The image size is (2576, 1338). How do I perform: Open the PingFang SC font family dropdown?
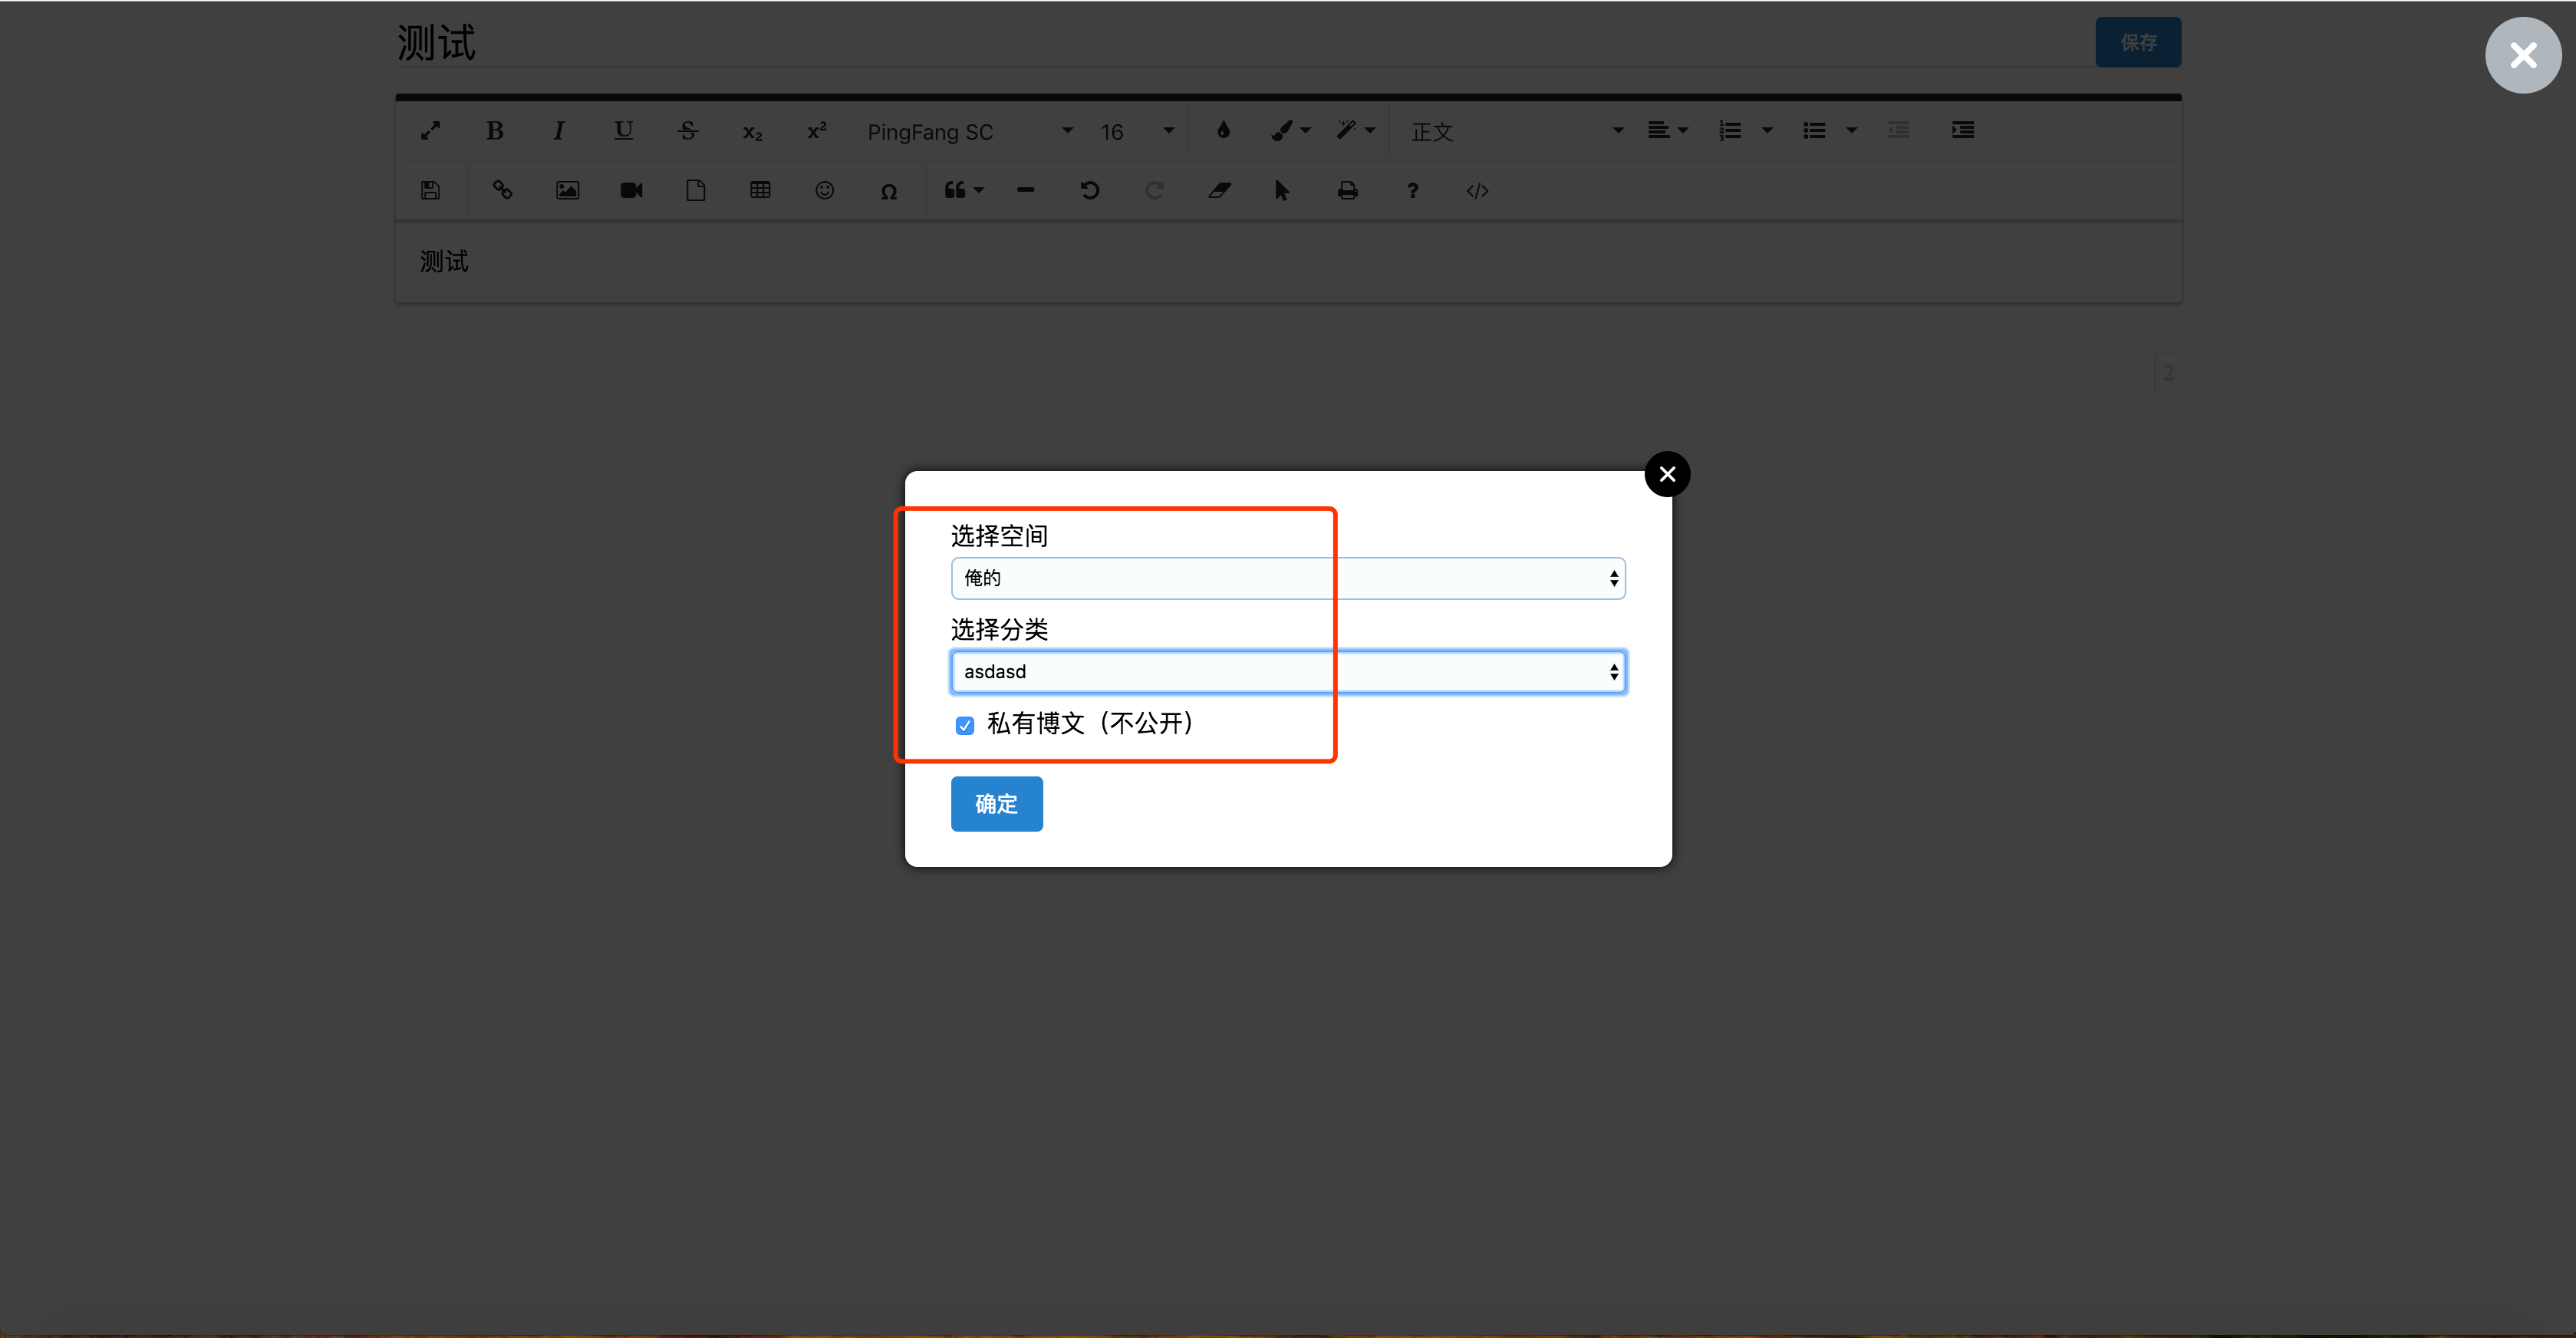click(969, 132)
